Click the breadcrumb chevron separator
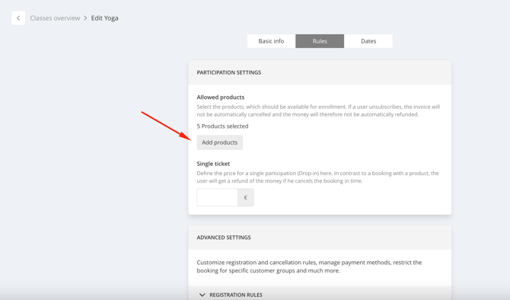Image resolution: width=510 pixels, height=300 pixels. point(85,18)
